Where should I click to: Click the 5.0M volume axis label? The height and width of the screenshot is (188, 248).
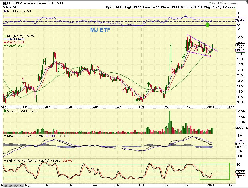(x=241, y=122)
